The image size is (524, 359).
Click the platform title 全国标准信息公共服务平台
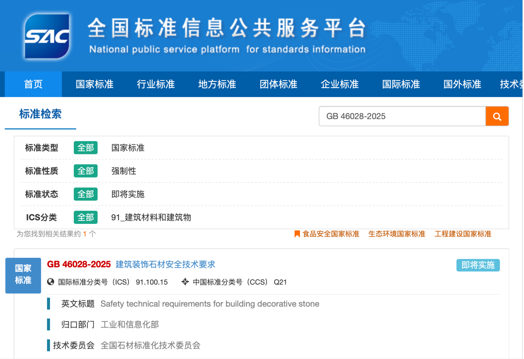click(x=227, y=28)
